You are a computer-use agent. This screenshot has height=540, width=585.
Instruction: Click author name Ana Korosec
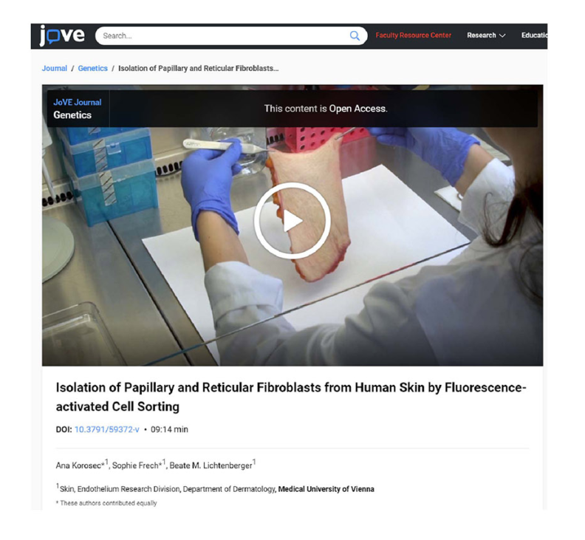click(x=78, y=465)
